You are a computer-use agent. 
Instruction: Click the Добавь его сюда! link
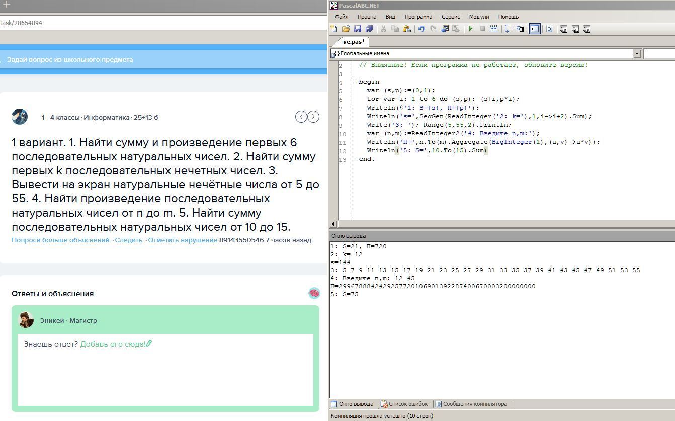[x=116, y=344]
